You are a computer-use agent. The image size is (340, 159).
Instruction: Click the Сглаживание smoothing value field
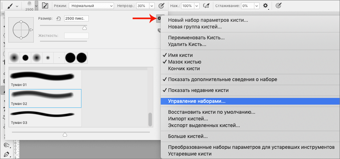(248, 6)
